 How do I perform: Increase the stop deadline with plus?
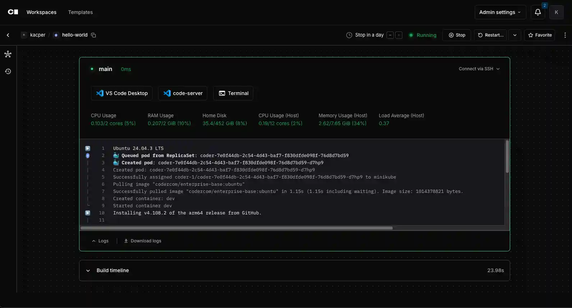pyautogui.click(x=399, y=35)
